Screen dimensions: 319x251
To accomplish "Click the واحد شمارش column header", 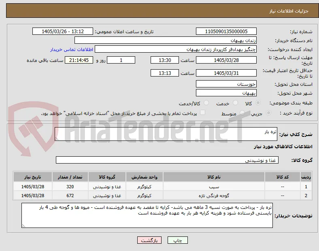I will pyautogui.click(x=144, y=177).
